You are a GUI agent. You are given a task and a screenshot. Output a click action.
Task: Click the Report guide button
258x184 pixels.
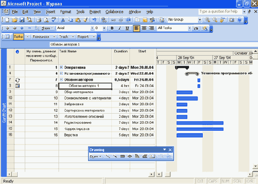tap(83, 37)
